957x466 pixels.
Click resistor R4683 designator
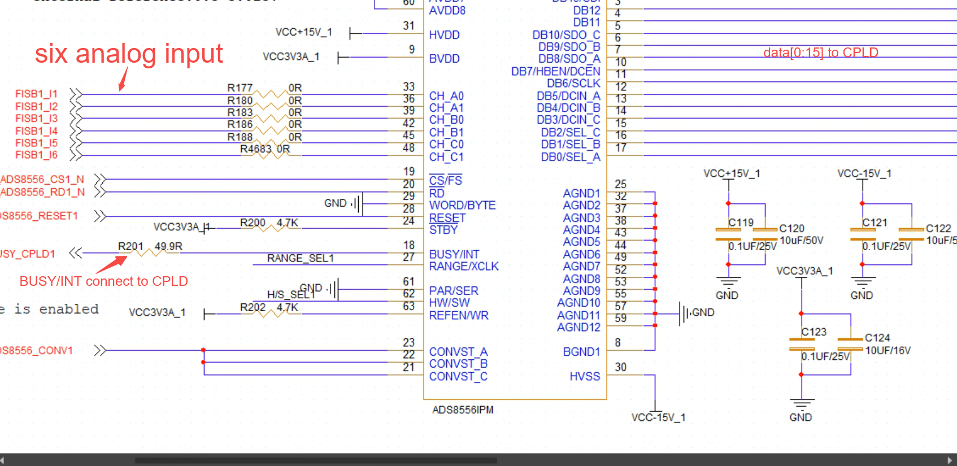pyautogui.click(x=256, y=149)
